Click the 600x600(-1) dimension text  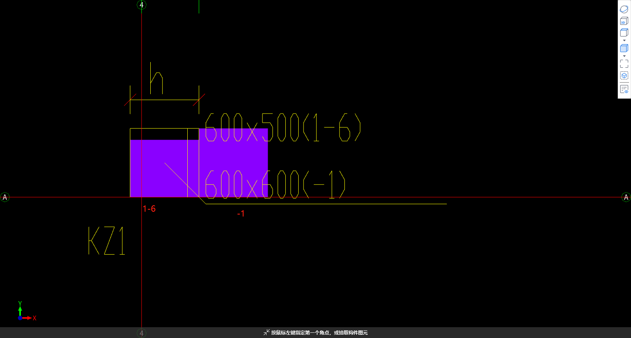pyautogui.click(x=275, y=184)
